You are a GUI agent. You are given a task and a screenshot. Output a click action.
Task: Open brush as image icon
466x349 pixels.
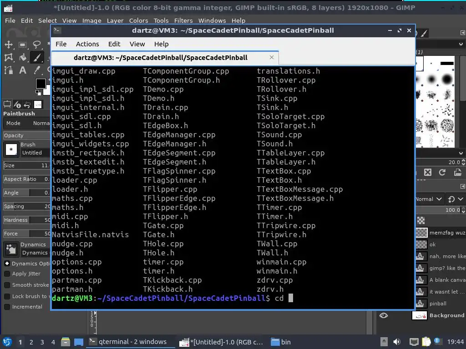[x=458, y=172]
